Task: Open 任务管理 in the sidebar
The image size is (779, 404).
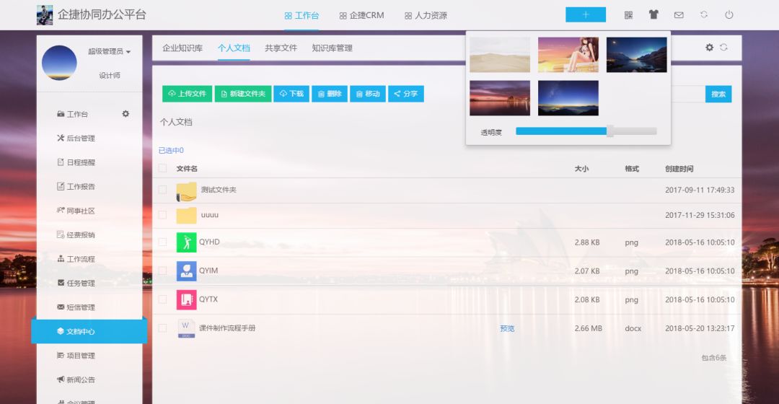Action: (76, 284)
